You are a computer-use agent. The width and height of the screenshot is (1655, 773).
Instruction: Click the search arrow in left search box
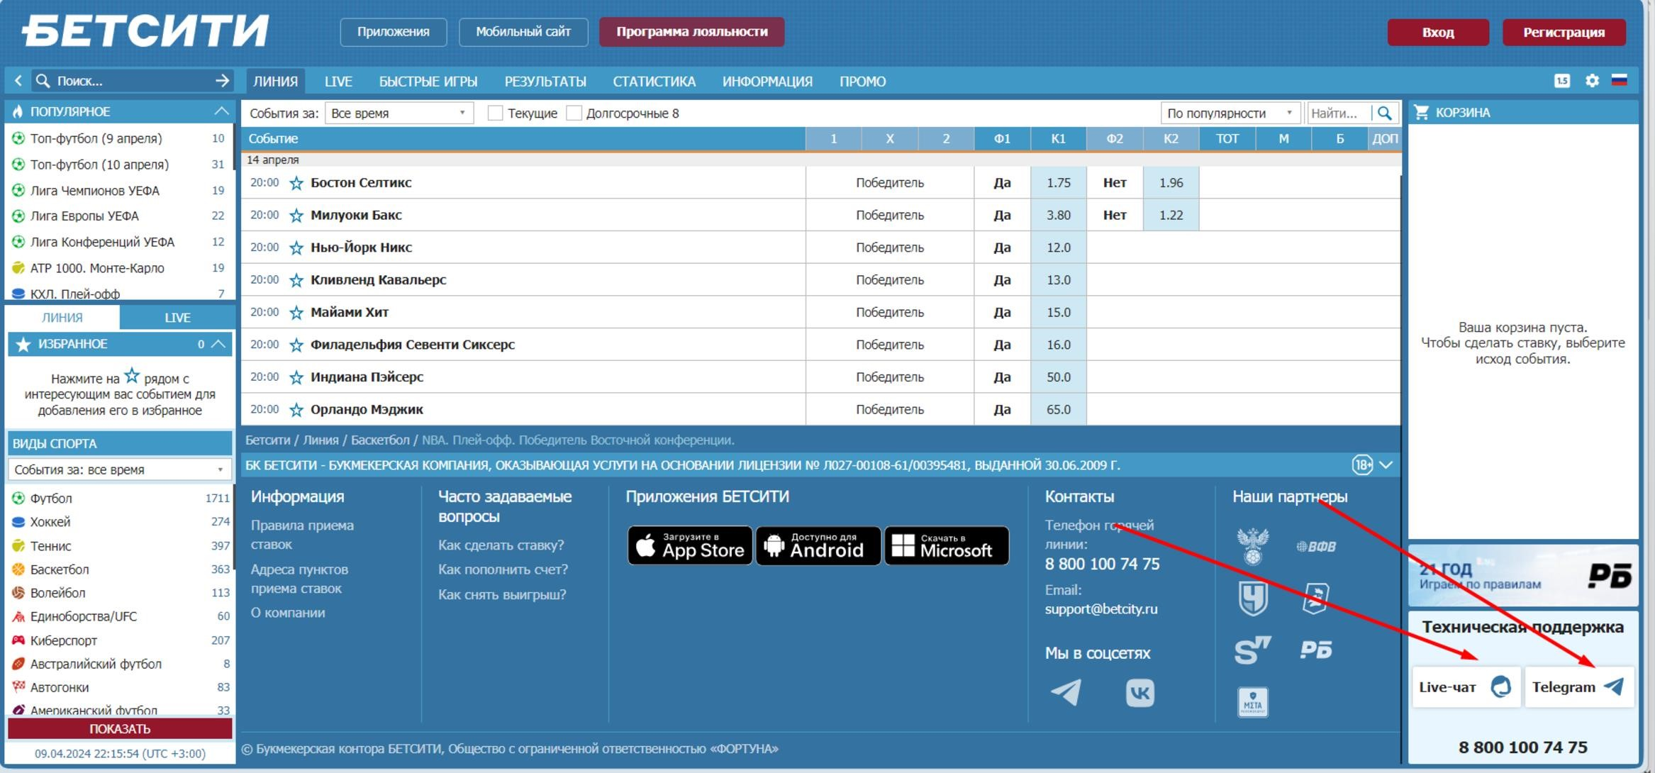pos(222,81)
